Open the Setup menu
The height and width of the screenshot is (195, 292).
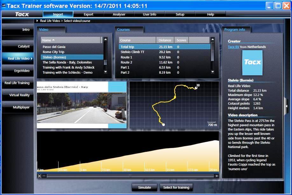coord(180,14)
